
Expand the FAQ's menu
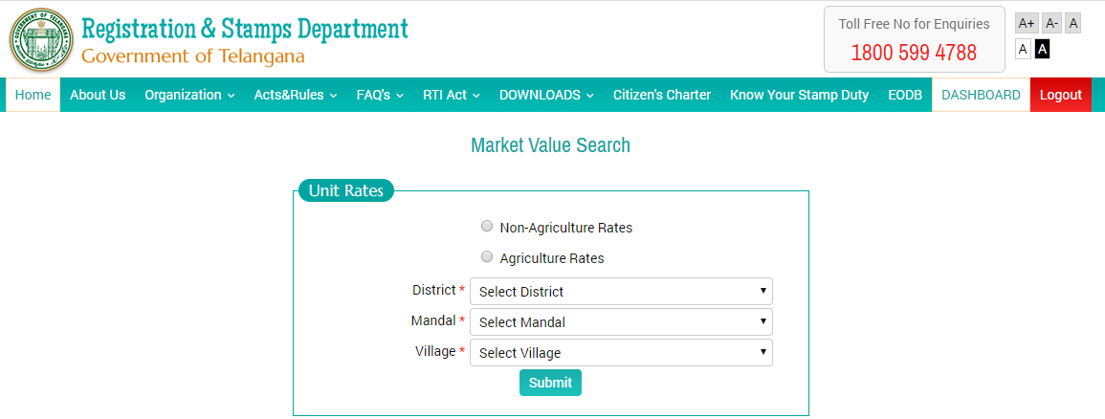coord(380,95)
